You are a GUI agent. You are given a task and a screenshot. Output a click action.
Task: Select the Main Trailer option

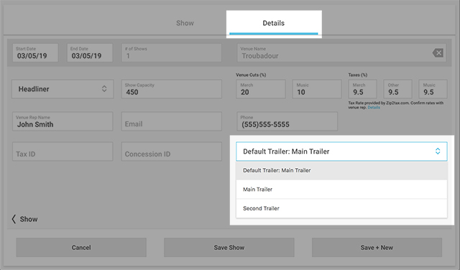pos(341,190)
